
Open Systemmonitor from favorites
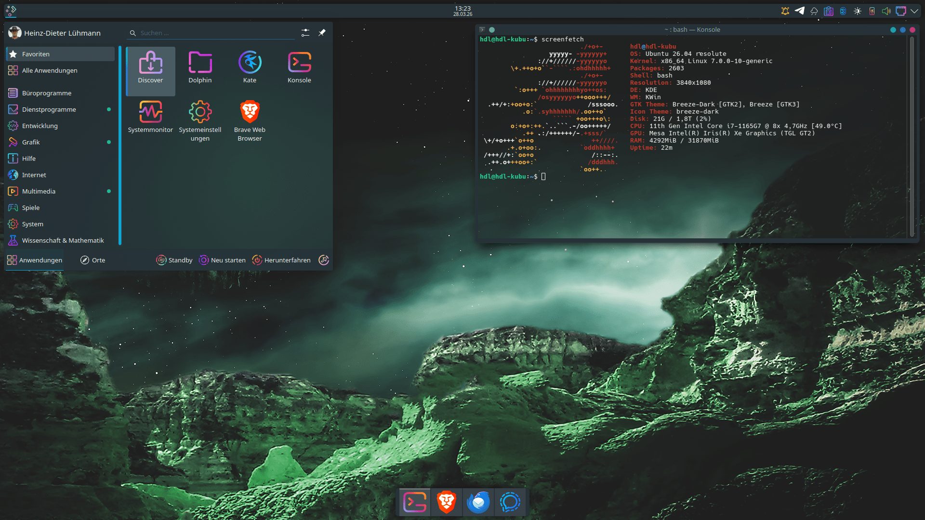coord(150,117)
